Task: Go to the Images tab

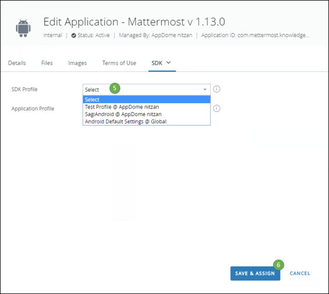Action: 78,63
